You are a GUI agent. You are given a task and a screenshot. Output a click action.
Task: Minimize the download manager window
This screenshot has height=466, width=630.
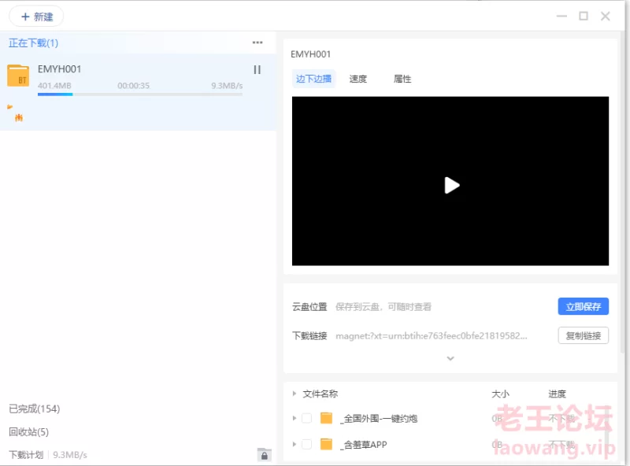coord(561,16)
